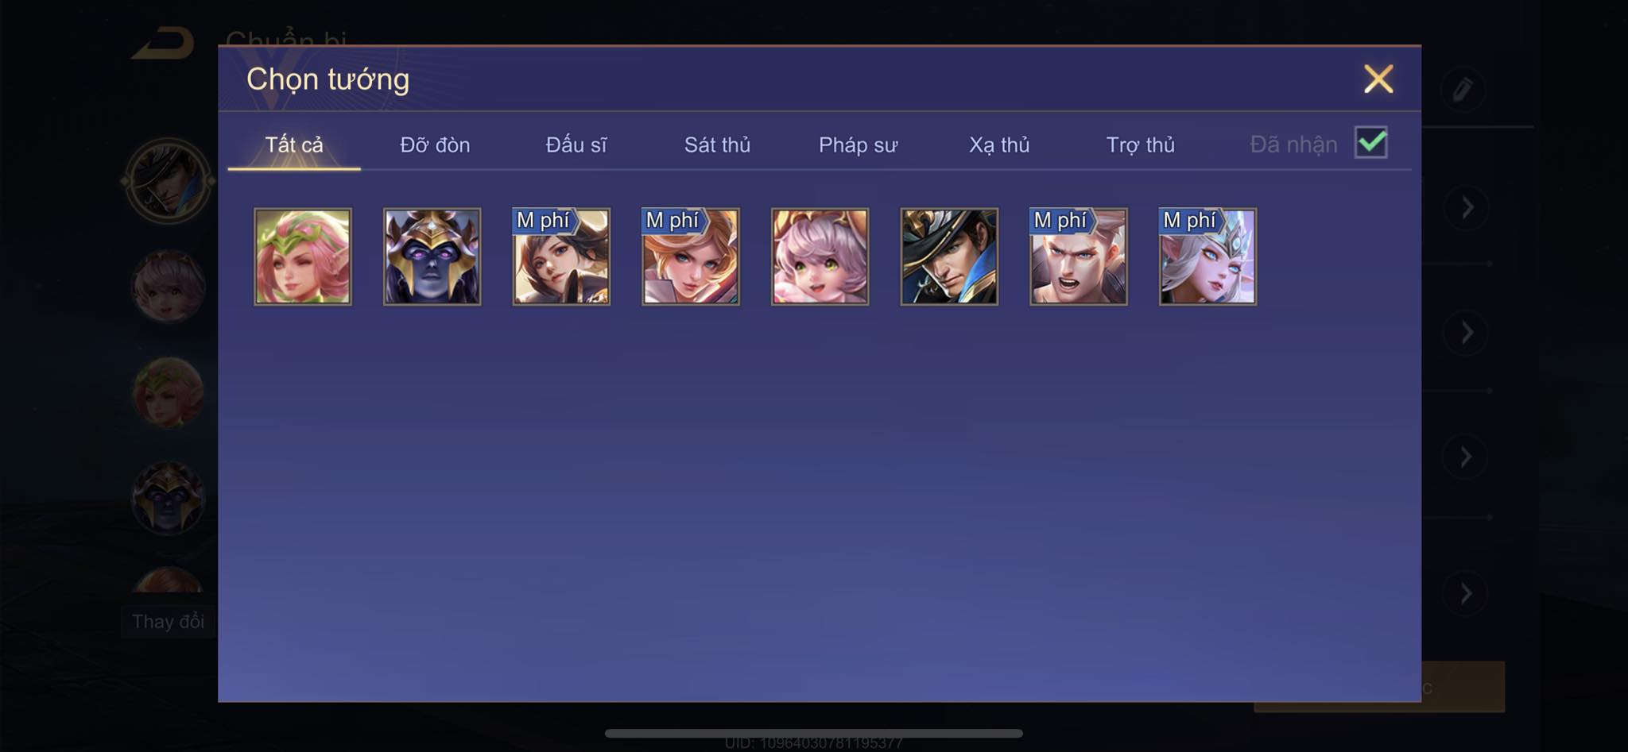1628x752 pixels.
Task: Open the Trợ thủ tab
Action: pos(1141,145)
